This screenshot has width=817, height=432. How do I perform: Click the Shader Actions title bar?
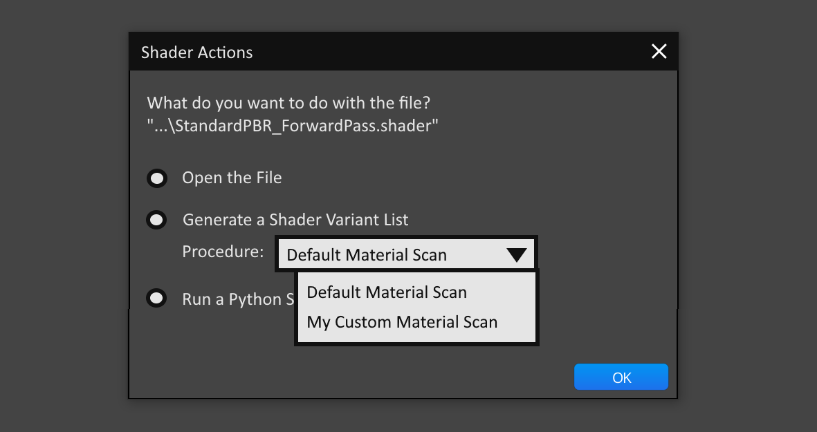[196, 51]
